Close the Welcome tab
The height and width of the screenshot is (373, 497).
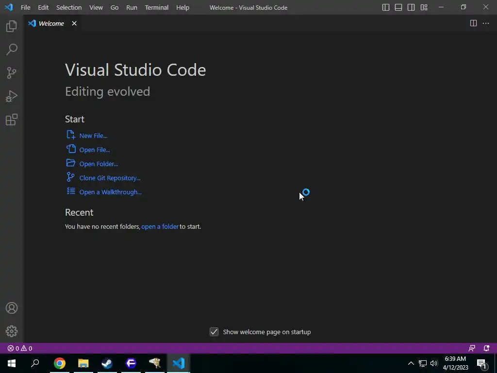point(74,23)
